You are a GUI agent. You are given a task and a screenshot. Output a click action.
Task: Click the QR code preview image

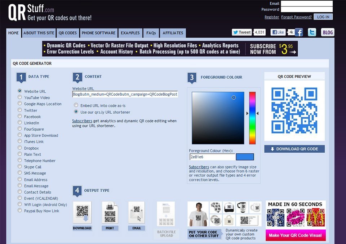click(294, 110)
